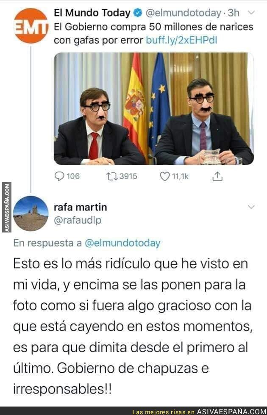Click the blue verified badge
The image size is (267, 415).
138,12
